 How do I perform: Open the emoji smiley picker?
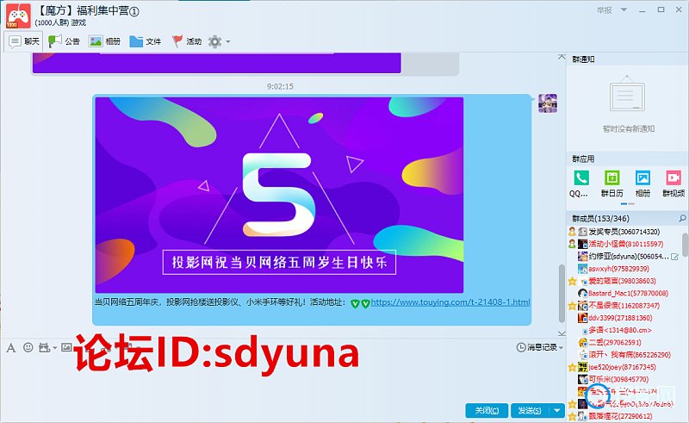[28, 347]
